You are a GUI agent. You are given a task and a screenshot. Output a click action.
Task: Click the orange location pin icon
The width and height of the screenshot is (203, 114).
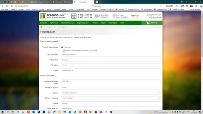pos(114,16)
